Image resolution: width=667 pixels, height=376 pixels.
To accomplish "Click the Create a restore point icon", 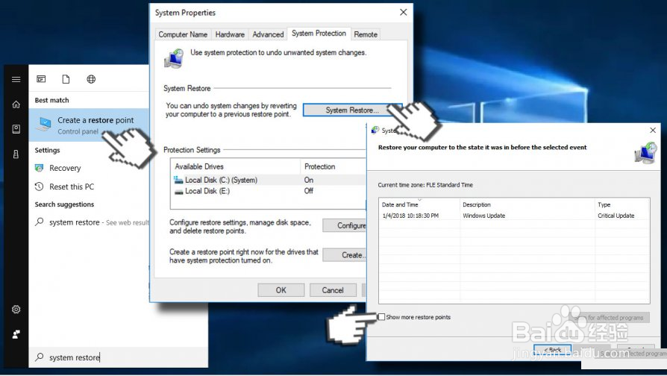I will 44,124.
